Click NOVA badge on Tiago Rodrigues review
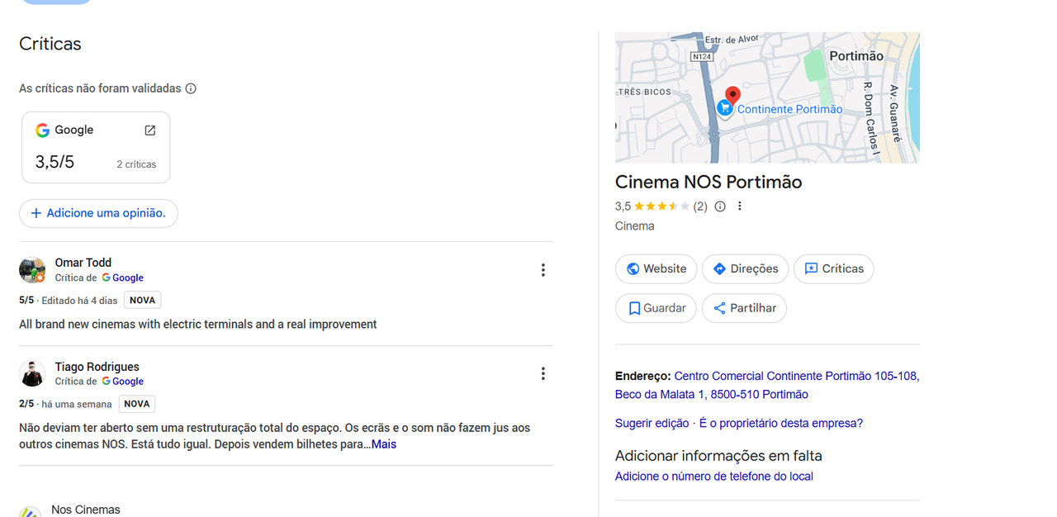The width and height of the screenshot is (1057, 517). [x=137, y=404]
